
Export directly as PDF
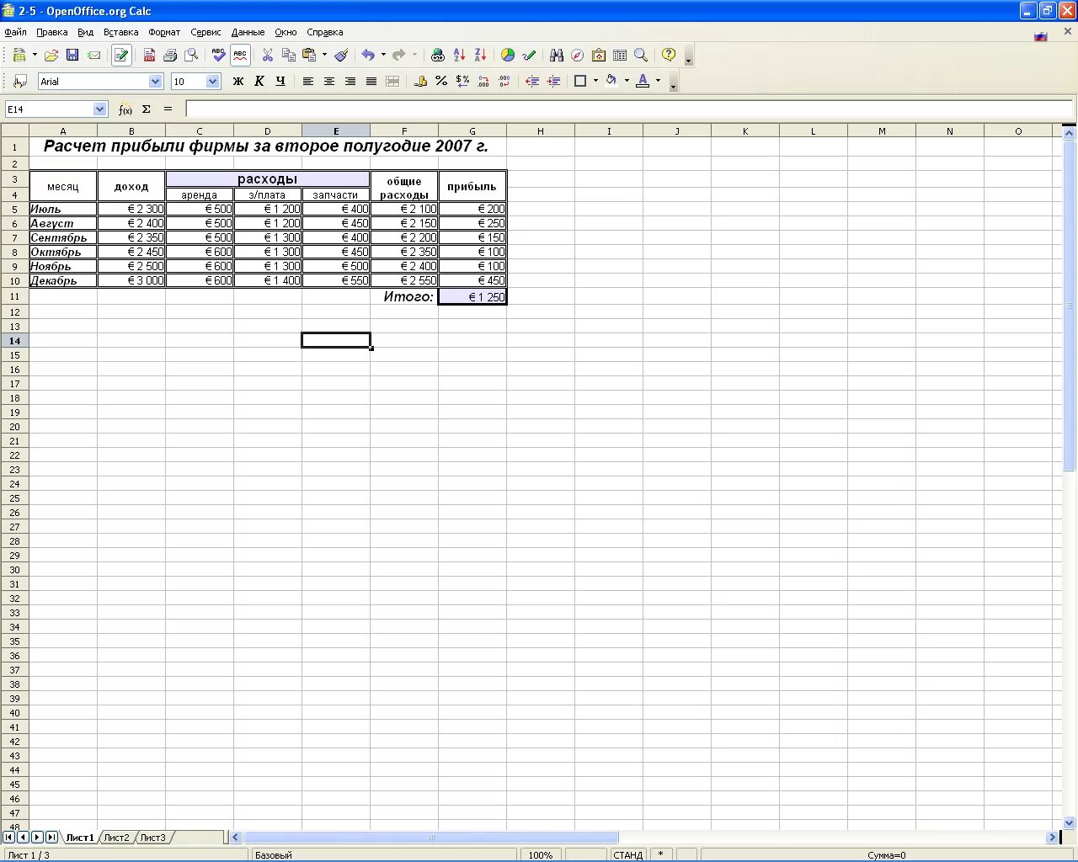[149, 55]
